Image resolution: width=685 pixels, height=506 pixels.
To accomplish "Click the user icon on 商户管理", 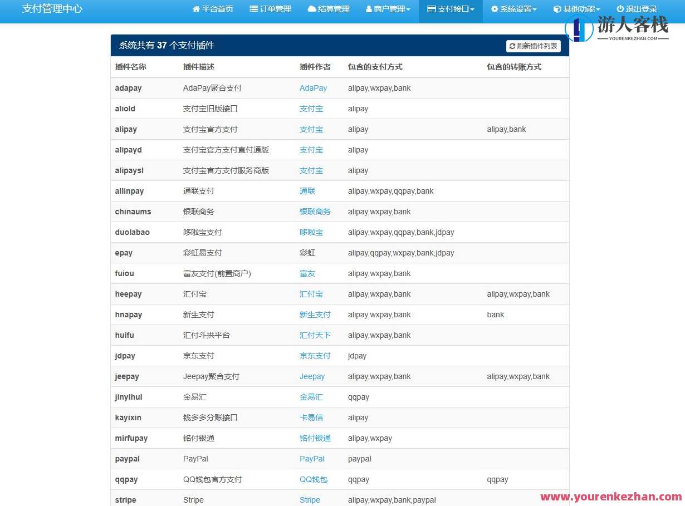I will point(369,8).
